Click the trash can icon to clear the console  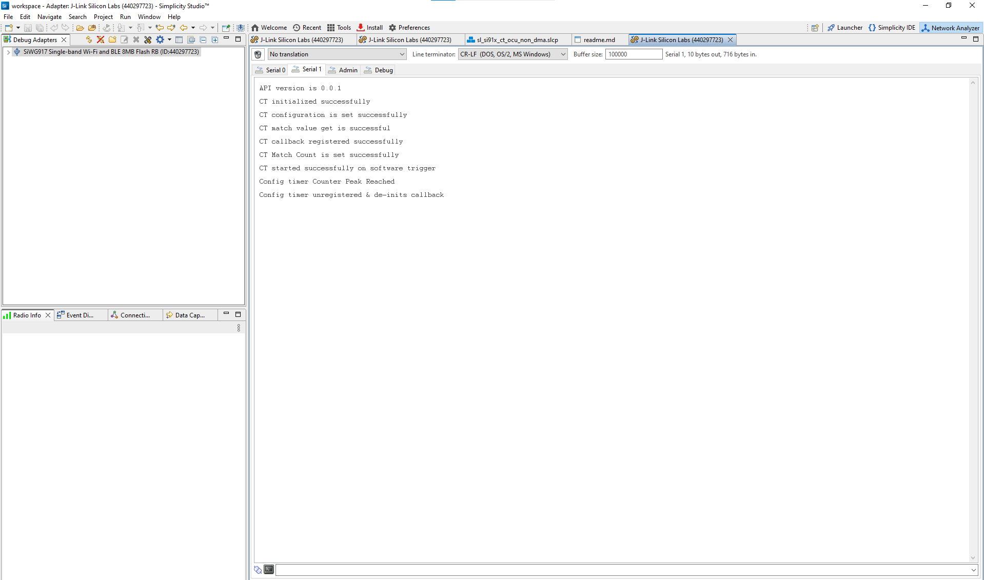click(258, 54)
